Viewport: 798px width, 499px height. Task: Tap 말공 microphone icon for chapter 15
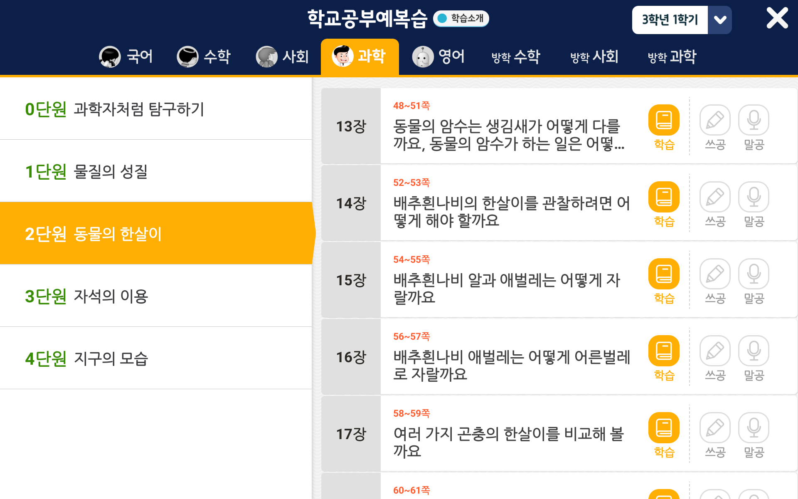point(754,274)
